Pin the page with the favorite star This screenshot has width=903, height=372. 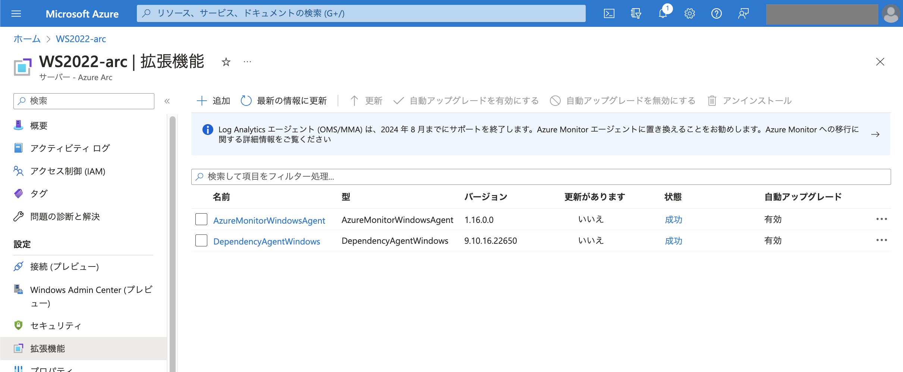pyautogui.click(x=226, y=62)
